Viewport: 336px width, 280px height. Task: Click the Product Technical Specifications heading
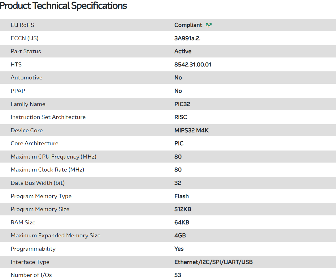point(63,6)
